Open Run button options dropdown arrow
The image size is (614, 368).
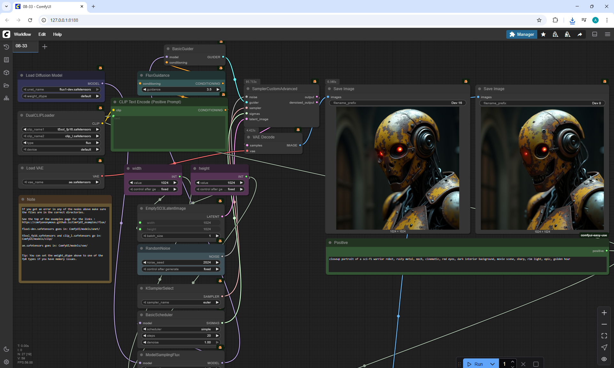point(492,364)
